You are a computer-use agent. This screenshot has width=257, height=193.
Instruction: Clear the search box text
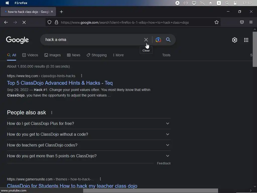click(146, 40)
